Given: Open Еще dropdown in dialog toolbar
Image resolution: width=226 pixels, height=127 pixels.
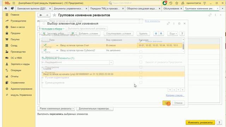Looking at the screenshot, I should click(173, 34).
